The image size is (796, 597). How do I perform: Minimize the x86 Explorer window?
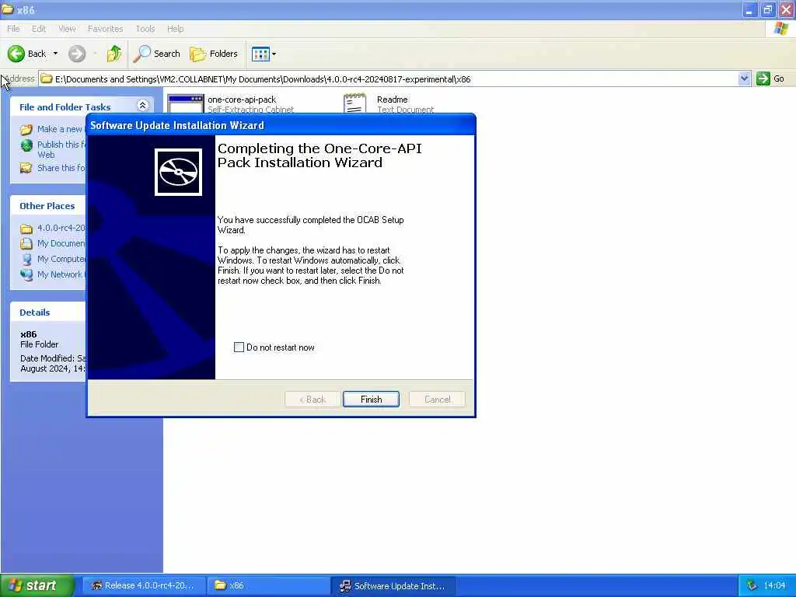tap(750, 9)
